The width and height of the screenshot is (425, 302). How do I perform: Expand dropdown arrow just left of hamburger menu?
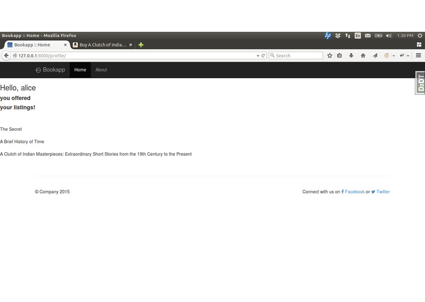coord(408,56)
